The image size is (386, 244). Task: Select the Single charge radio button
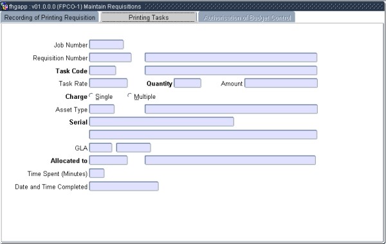(x=91, y=96)
